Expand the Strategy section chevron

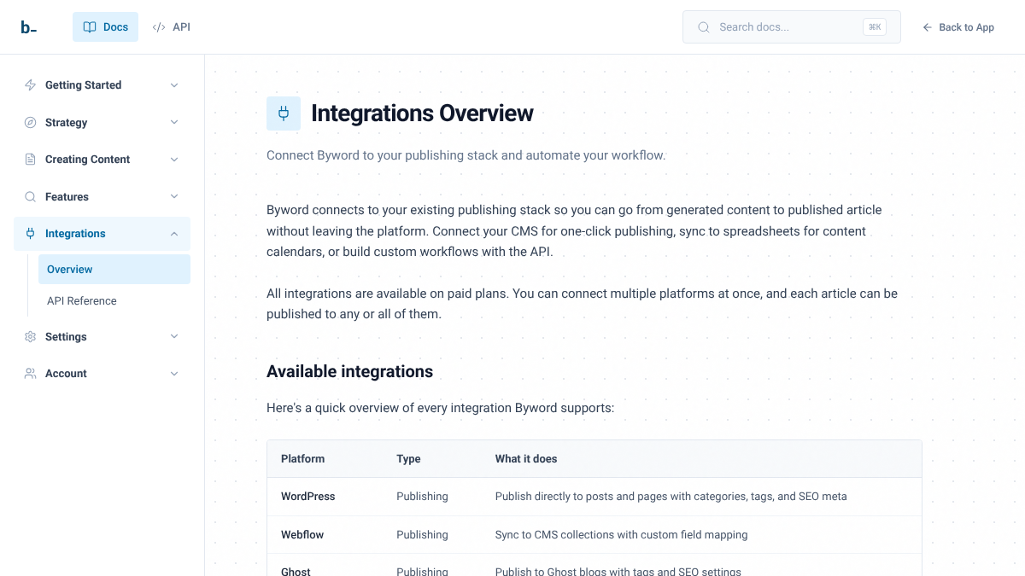coord(174,122)
